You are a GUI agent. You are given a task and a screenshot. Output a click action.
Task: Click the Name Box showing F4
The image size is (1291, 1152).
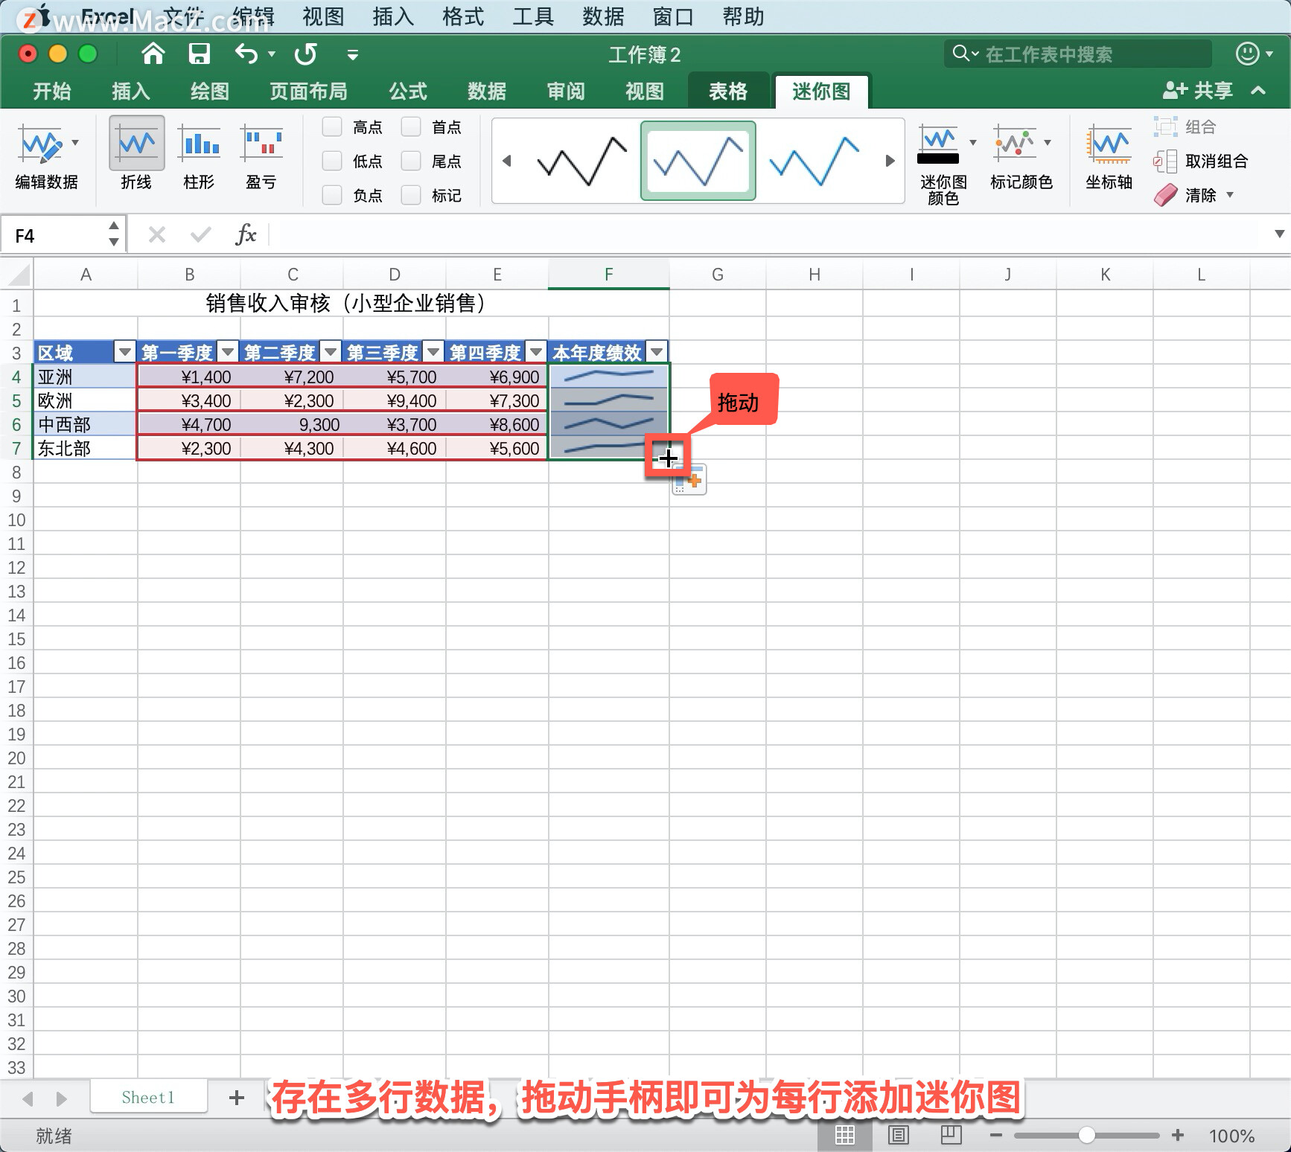54,236
